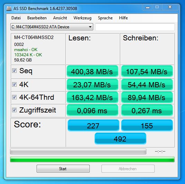Open the Sprache menu
185x184 pixels.
(105, 18)
